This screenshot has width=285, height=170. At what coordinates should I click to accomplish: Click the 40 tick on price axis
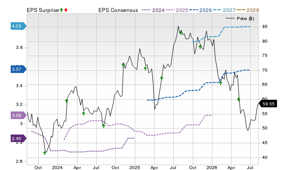click(x=265, y=158)
